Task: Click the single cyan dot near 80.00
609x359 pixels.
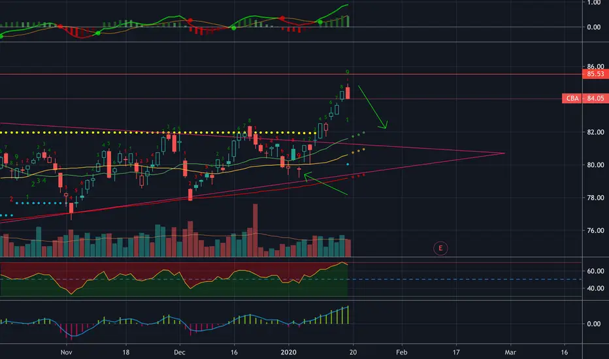Action: click(348, 164)
